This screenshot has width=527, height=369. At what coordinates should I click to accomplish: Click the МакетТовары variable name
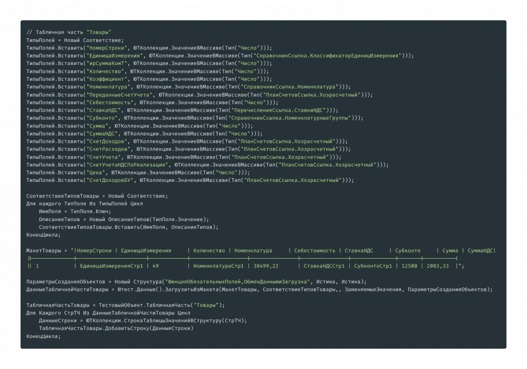44,250
